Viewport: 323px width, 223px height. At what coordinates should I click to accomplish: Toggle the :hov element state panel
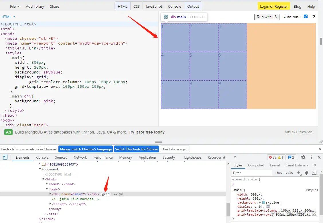click(279, 173)
